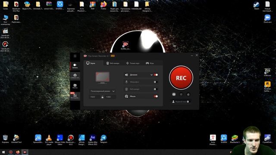Expand the Динамик device dropdown arrow
The image size is (276, 155).
tap(151, 75)
